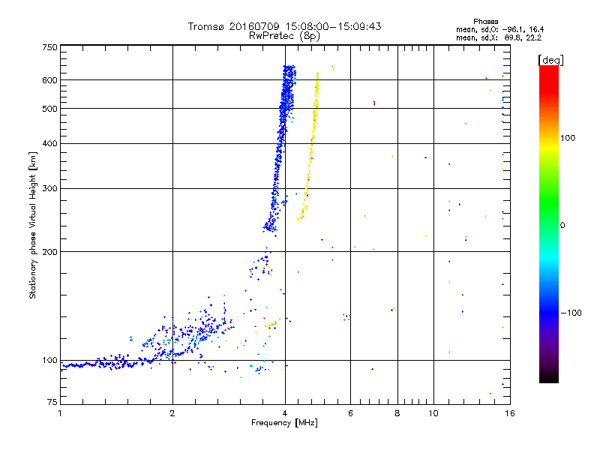Image resolution: width=600 pixels, height=450 pixels.
Task: Click the y-axis tick label '400'
Action: click(x=49, y=143)
